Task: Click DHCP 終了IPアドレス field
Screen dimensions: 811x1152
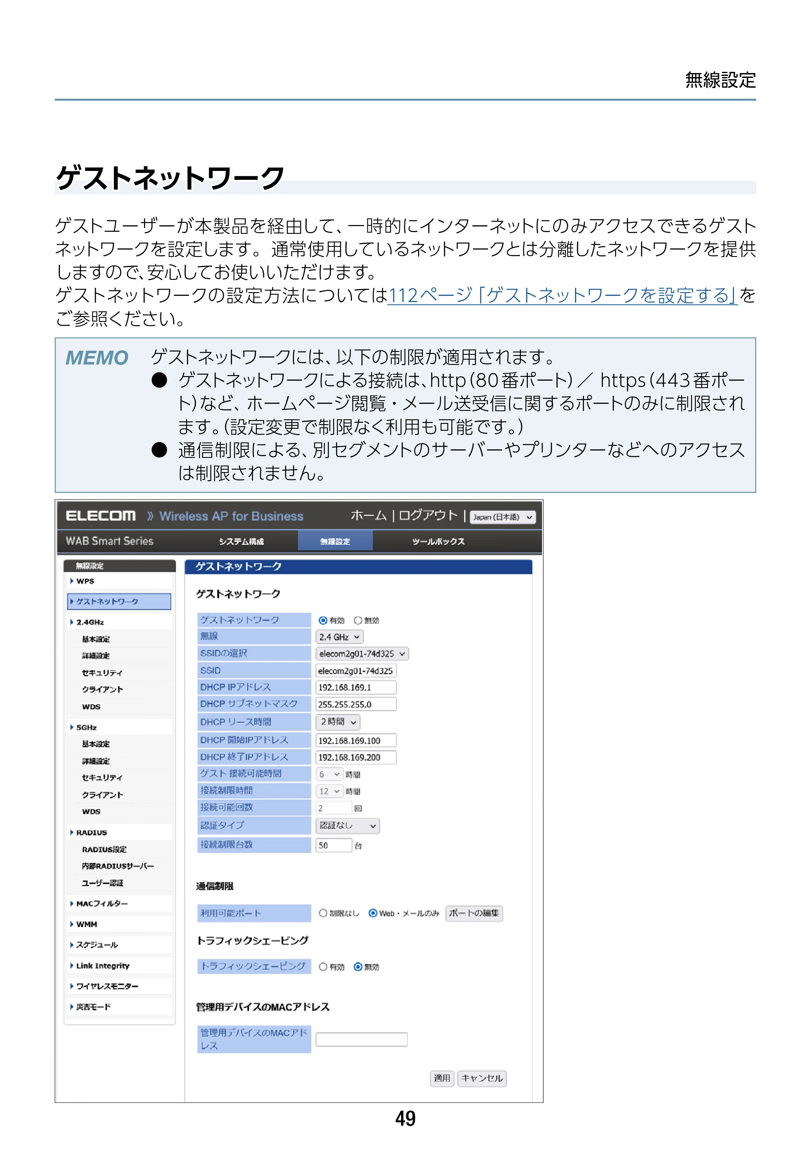Action: point(356,757)
